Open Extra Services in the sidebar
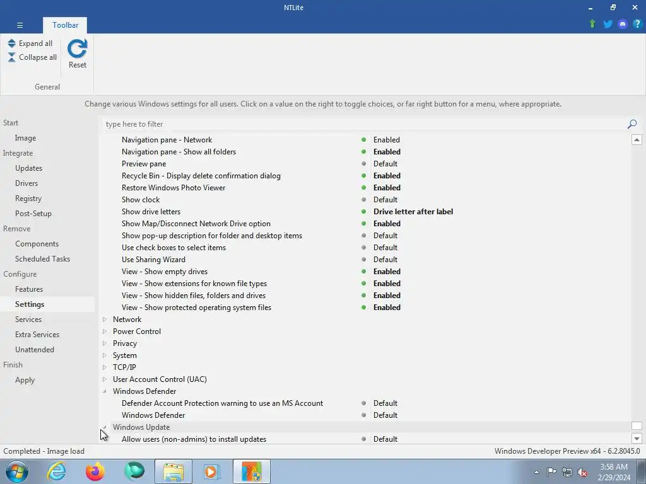Screen dimensions: 646x484 point(37,334)
